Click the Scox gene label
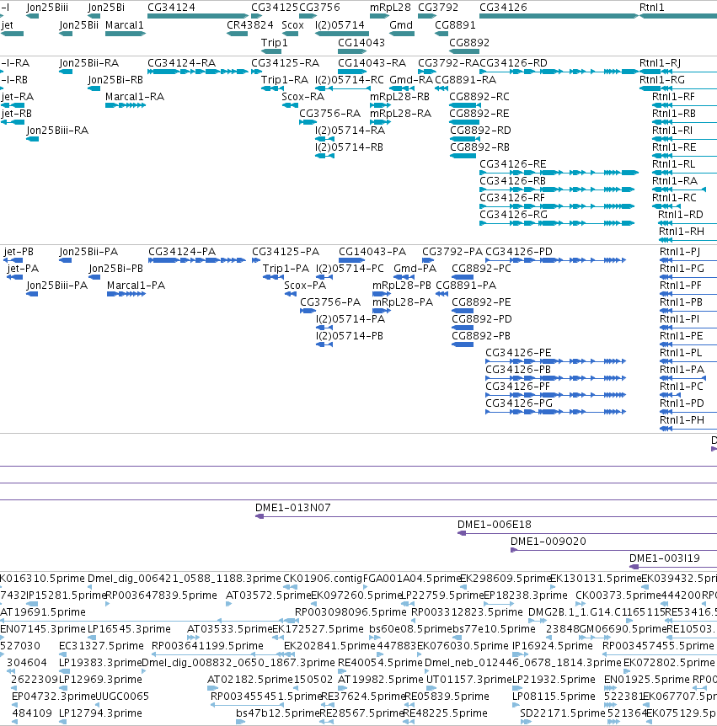717x726 pixels. (x=292, y=25)
